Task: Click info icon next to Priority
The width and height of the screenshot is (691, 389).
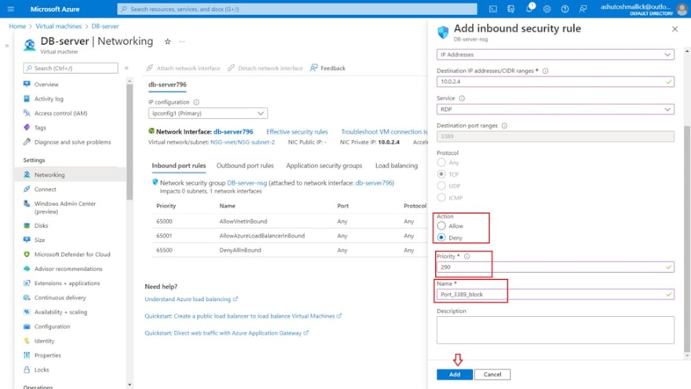Action: point(467,256)
